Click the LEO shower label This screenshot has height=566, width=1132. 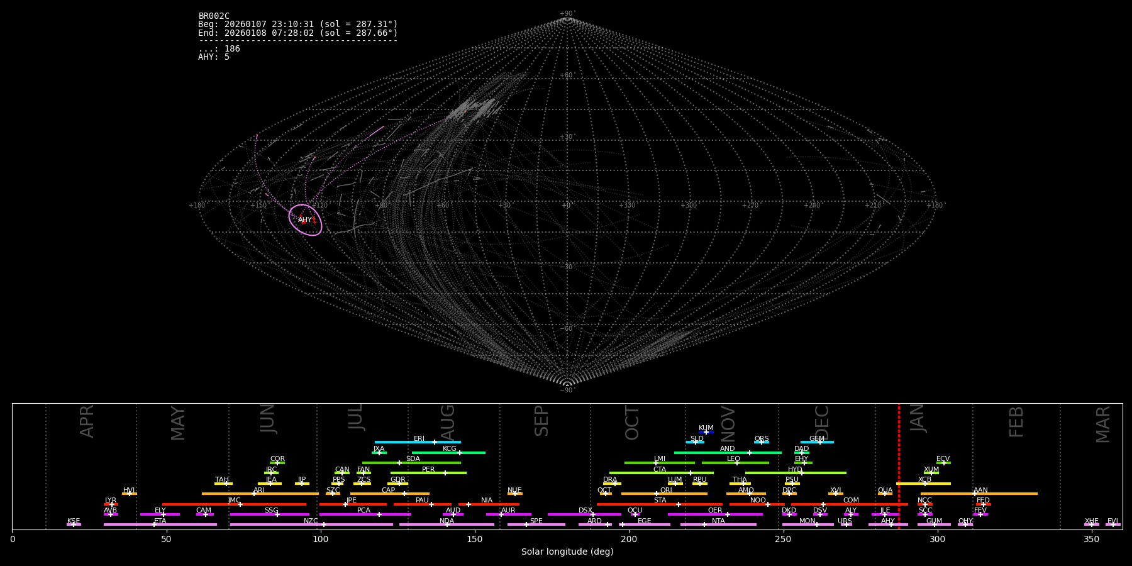tap(733, 459)
